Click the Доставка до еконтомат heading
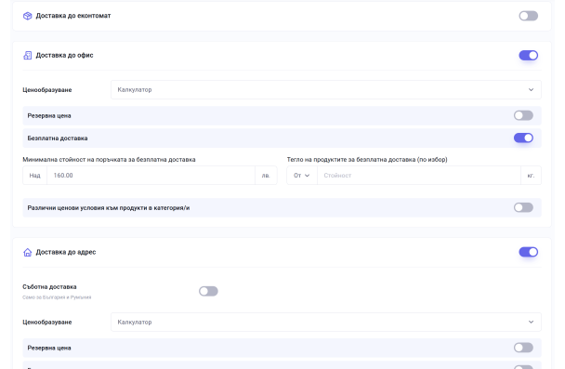 [x=73, y=16]
